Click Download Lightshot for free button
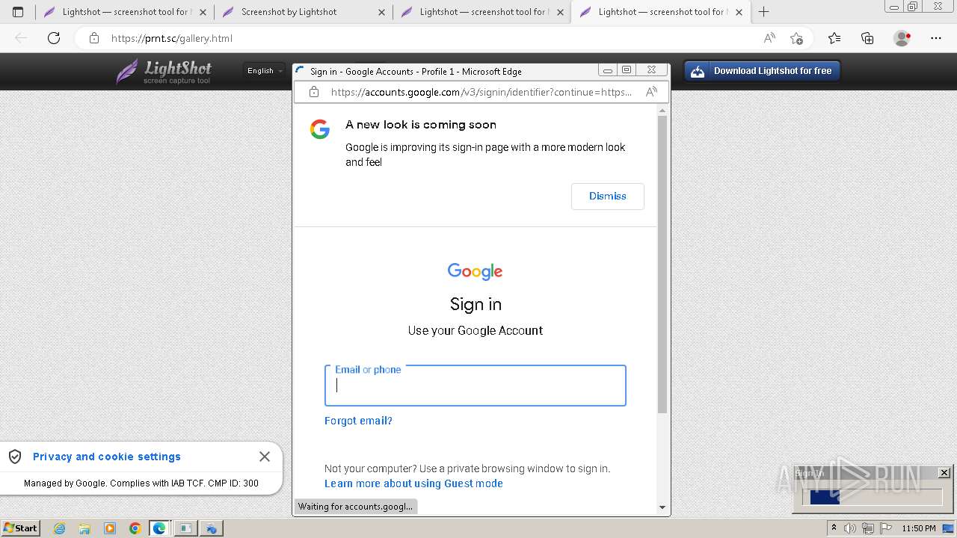957x538 pixels. click(x=762, y=71)
